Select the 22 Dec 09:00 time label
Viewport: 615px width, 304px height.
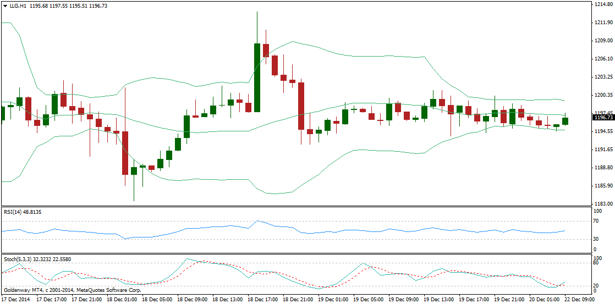coord(579,300)
